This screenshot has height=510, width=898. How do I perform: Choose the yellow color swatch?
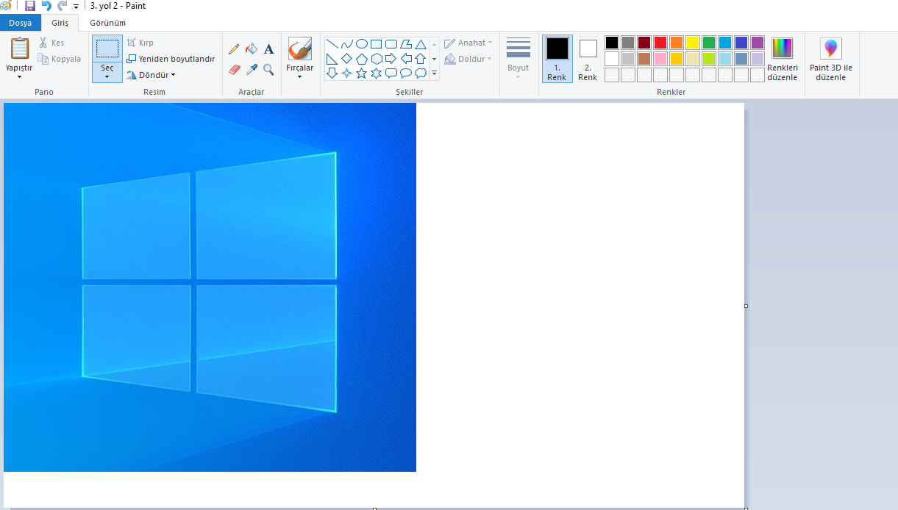693,43
